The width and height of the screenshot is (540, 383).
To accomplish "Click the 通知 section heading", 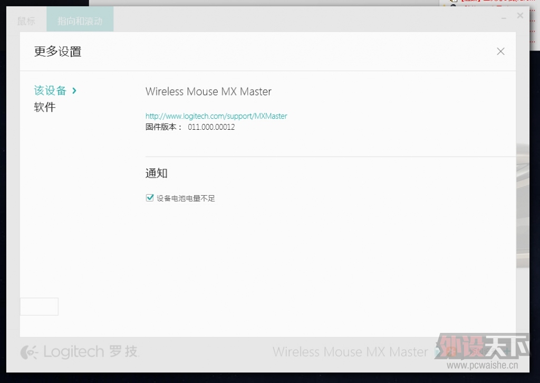I will (156, 173).
